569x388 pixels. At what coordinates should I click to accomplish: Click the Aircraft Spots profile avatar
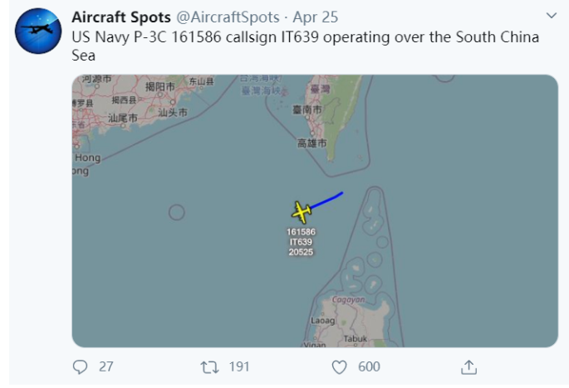click(x=38, y=32)
